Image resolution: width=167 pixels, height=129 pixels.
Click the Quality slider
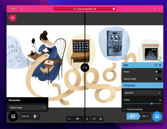[x=142, y=104]
